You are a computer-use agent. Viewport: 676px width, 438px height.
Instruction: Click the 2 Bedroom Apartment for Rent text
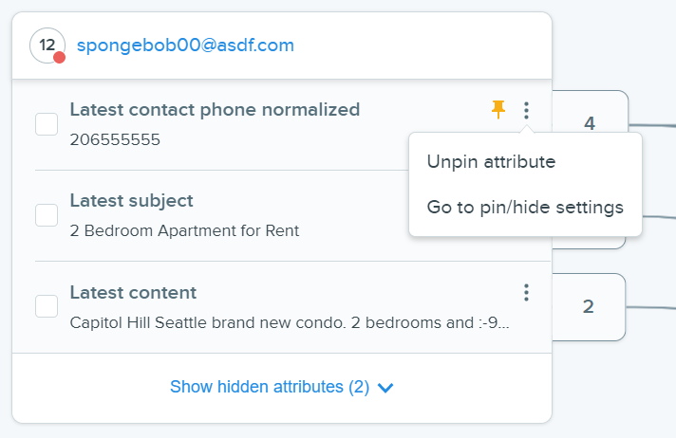(184, 230)
